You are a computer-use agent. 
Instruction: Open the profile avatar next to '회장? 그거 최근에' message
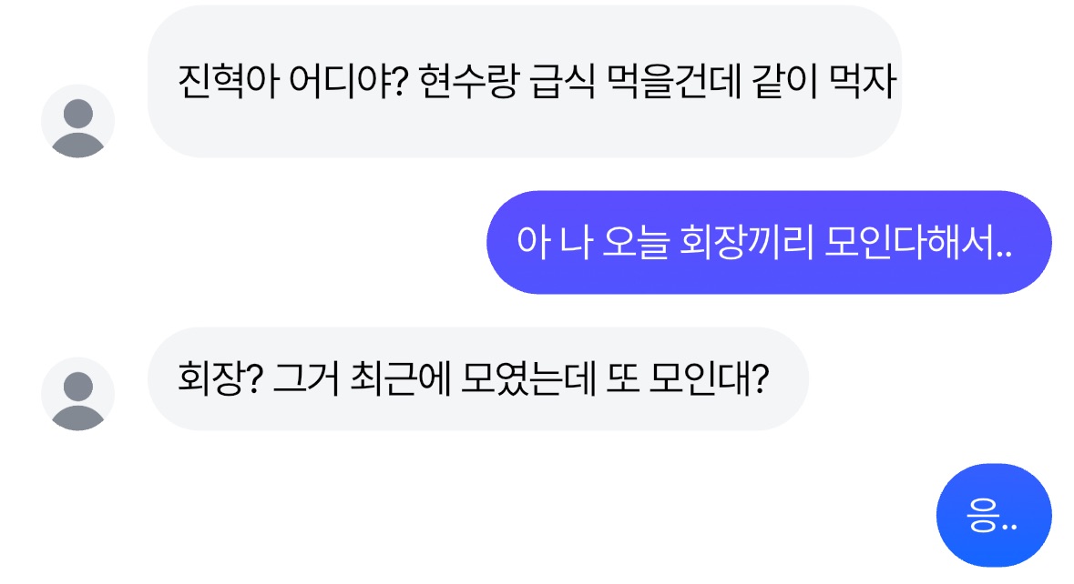[x=78, y=394]
